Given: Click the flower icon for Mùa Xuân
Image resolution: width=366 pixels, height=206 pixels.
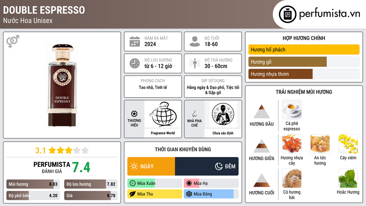Looking at the screenshot, I should (133, 183).
